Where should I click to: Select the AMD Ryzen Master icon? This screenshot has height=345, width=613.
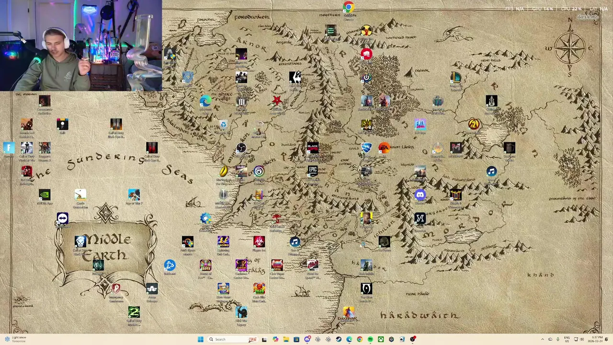pyautogui.click(x=188, y=242)
